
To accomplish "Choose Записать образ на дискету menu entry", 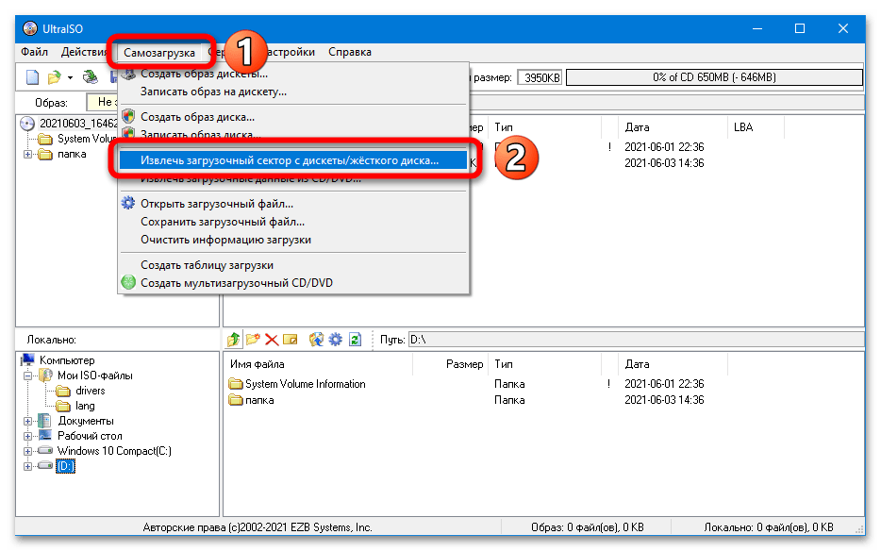I will (293, 92).
